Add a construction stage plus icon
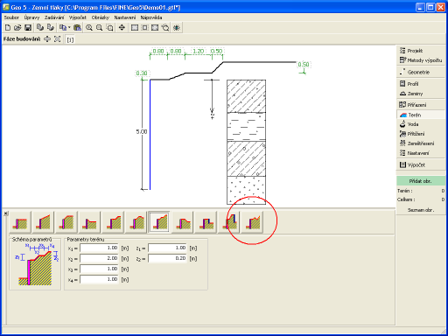The height and width of the screenshot is (336, 448). click(x=47, y=39)
